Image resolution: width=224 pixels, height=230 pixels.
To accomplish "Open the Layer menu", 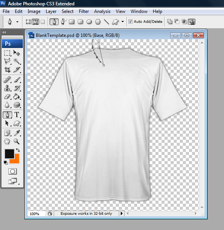I will 51,11.
